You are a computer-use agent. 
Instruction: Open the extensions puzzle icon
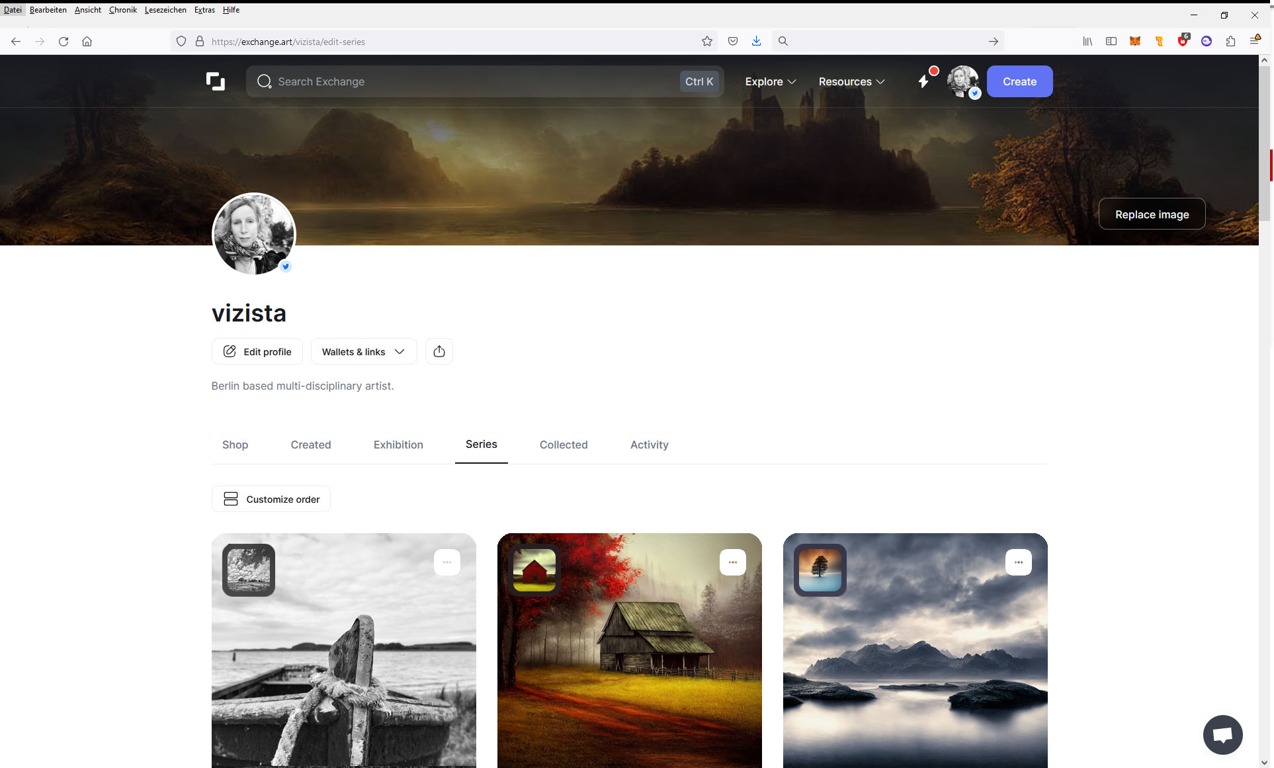[1230, 41]
